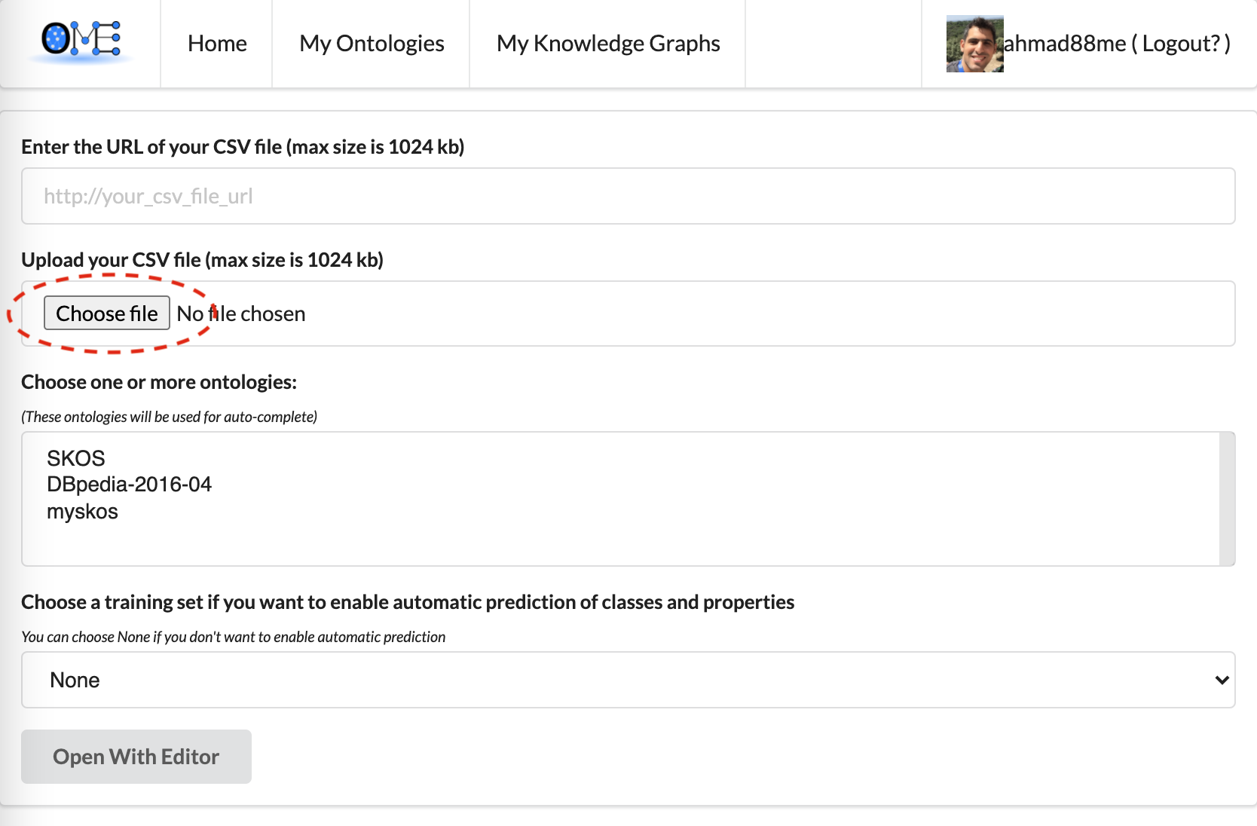Viewport: 1257px width, 826px height.
Task: Focus the CSV file URL input field
Action: pos(628,196)
